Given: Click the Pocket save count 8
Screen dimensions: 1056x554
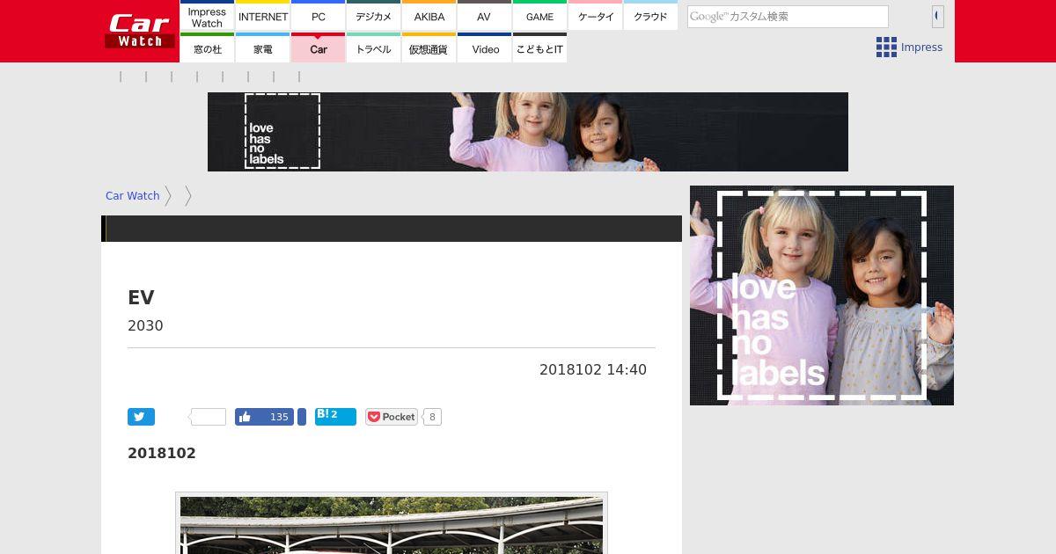Looking at the screenshot, I should (432, 417).
